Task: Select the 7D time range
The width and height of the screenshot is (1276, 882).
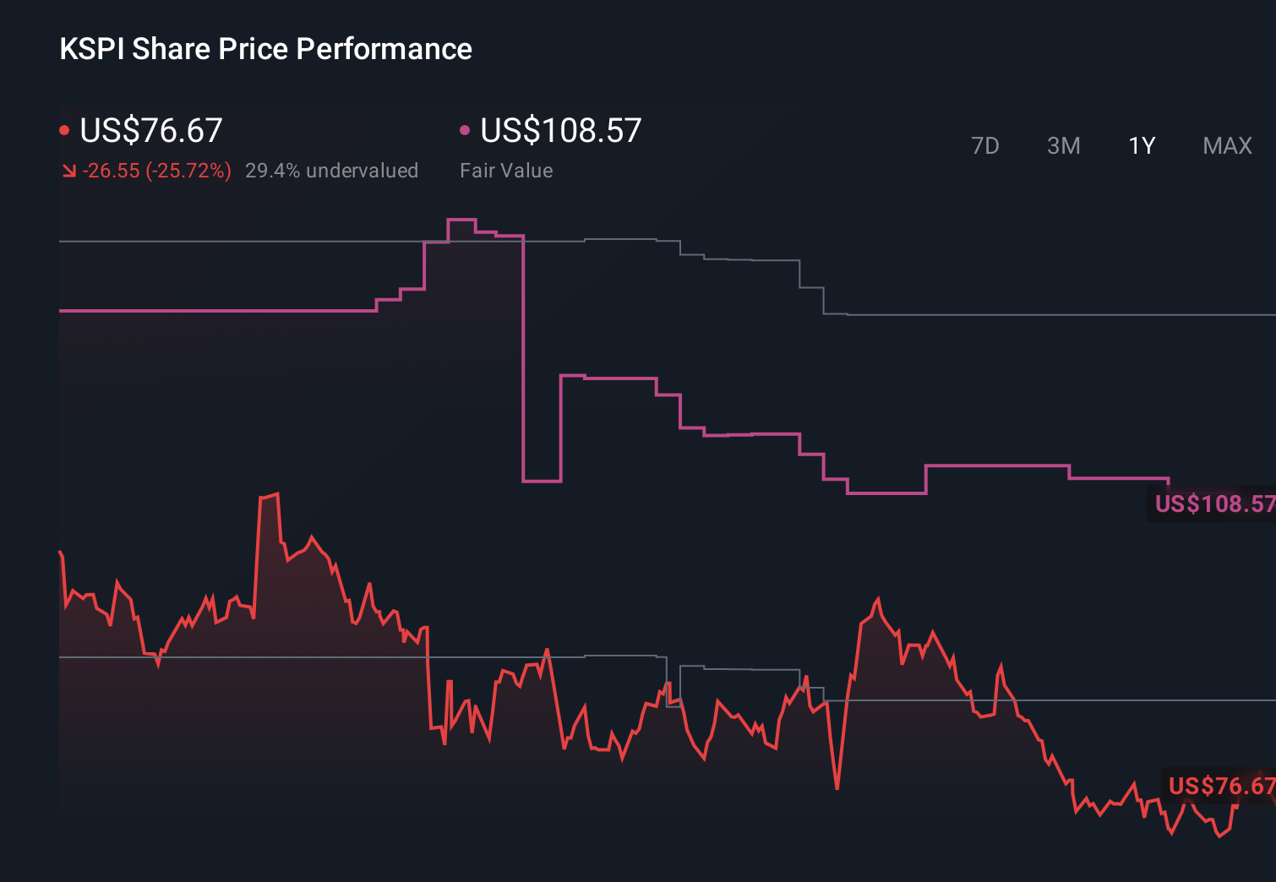Action: [985, 145]
